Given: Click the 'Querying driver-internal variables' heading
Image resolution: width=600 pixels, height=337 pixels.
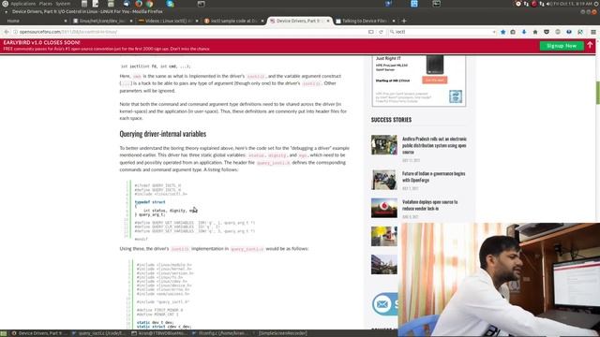Looking at the screenshot, I should pos(162,134).
